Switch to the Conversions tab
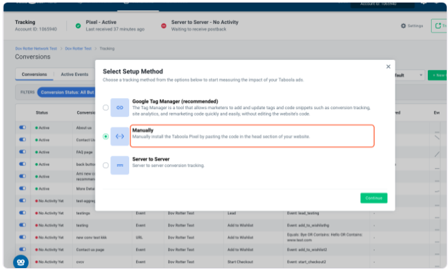The width and height of the screenshot is (448, 272). click(34, 74)
